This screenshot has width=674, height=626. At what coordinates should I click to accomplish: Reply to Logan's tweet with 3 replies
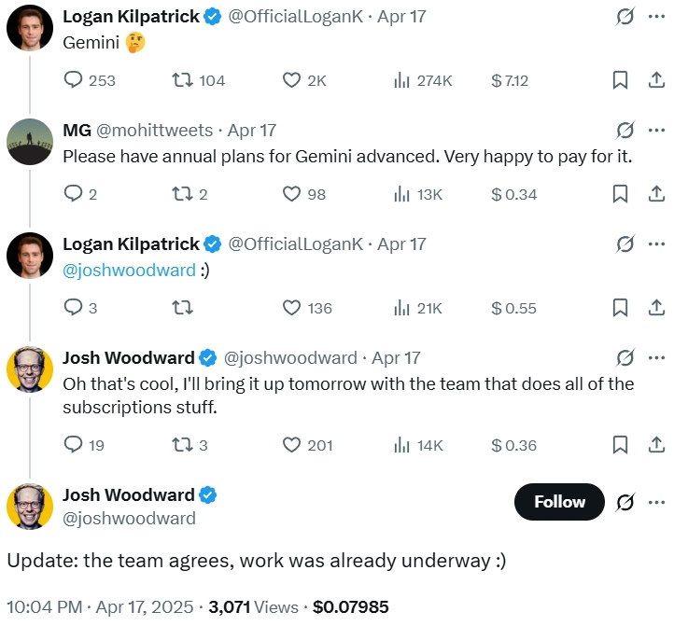pyautogui.click(x=74, y=308)
